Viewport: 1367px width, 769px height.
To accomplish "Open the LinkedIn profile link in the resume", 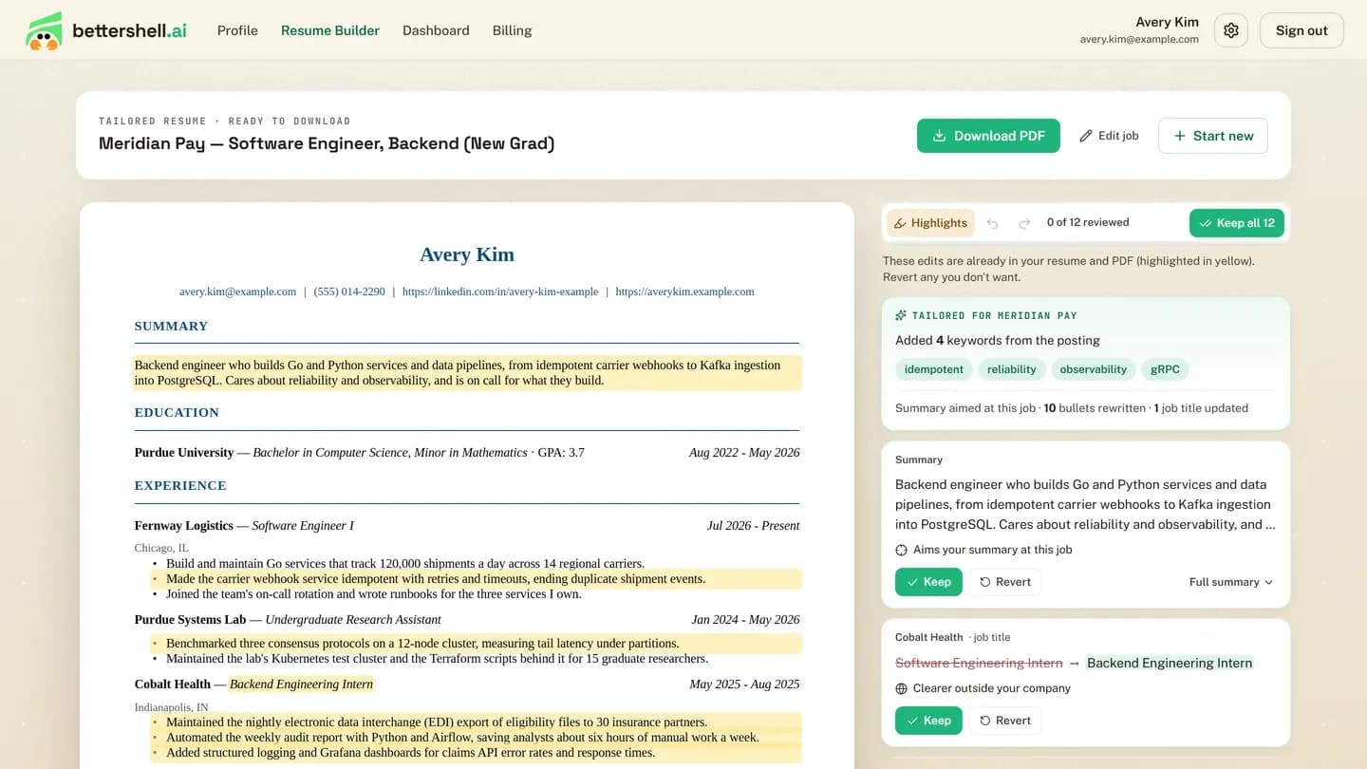I will 500,291.
